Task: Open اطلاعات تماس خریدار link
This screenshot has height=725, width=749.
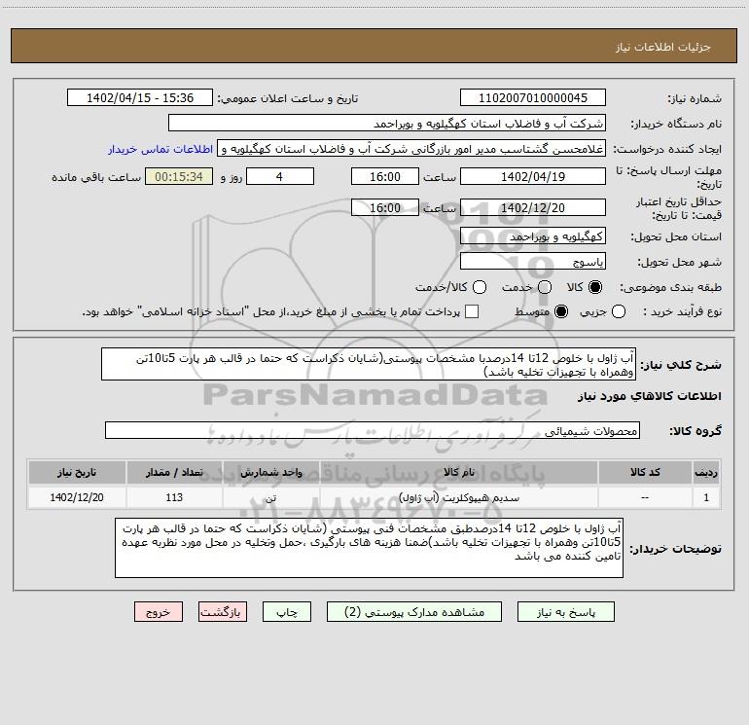Action: [160, 149]
